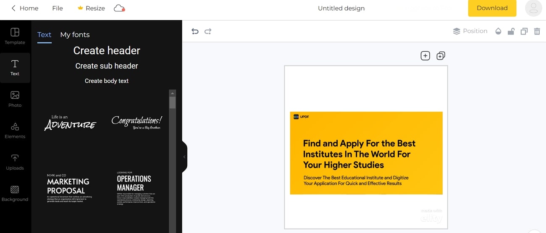Image resolution: width=546 pixels, height=233 pixels.
Task: Open the cloud save status icon
Action: [119, 8]
